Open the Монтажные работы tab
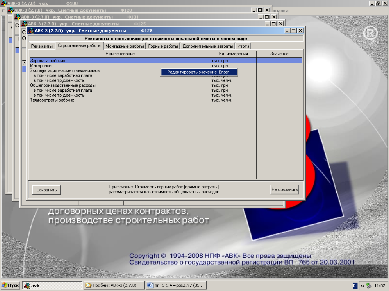 click(125, 46)
